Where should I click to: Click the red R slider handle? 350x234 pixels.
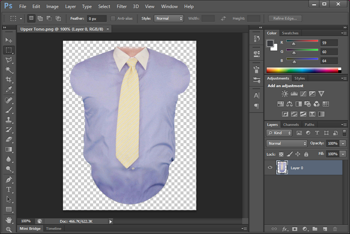[x=293, y=44]
